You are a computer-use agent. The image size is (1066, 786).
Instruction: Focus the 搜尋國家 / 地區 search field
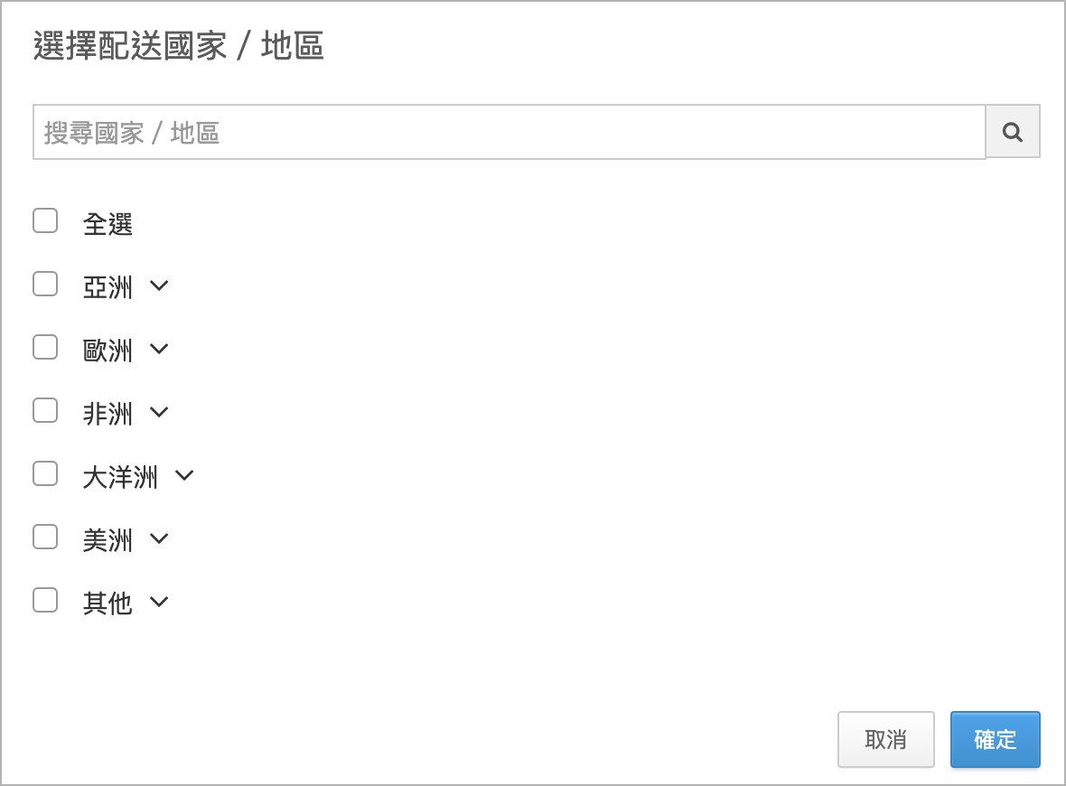[509, 133]
